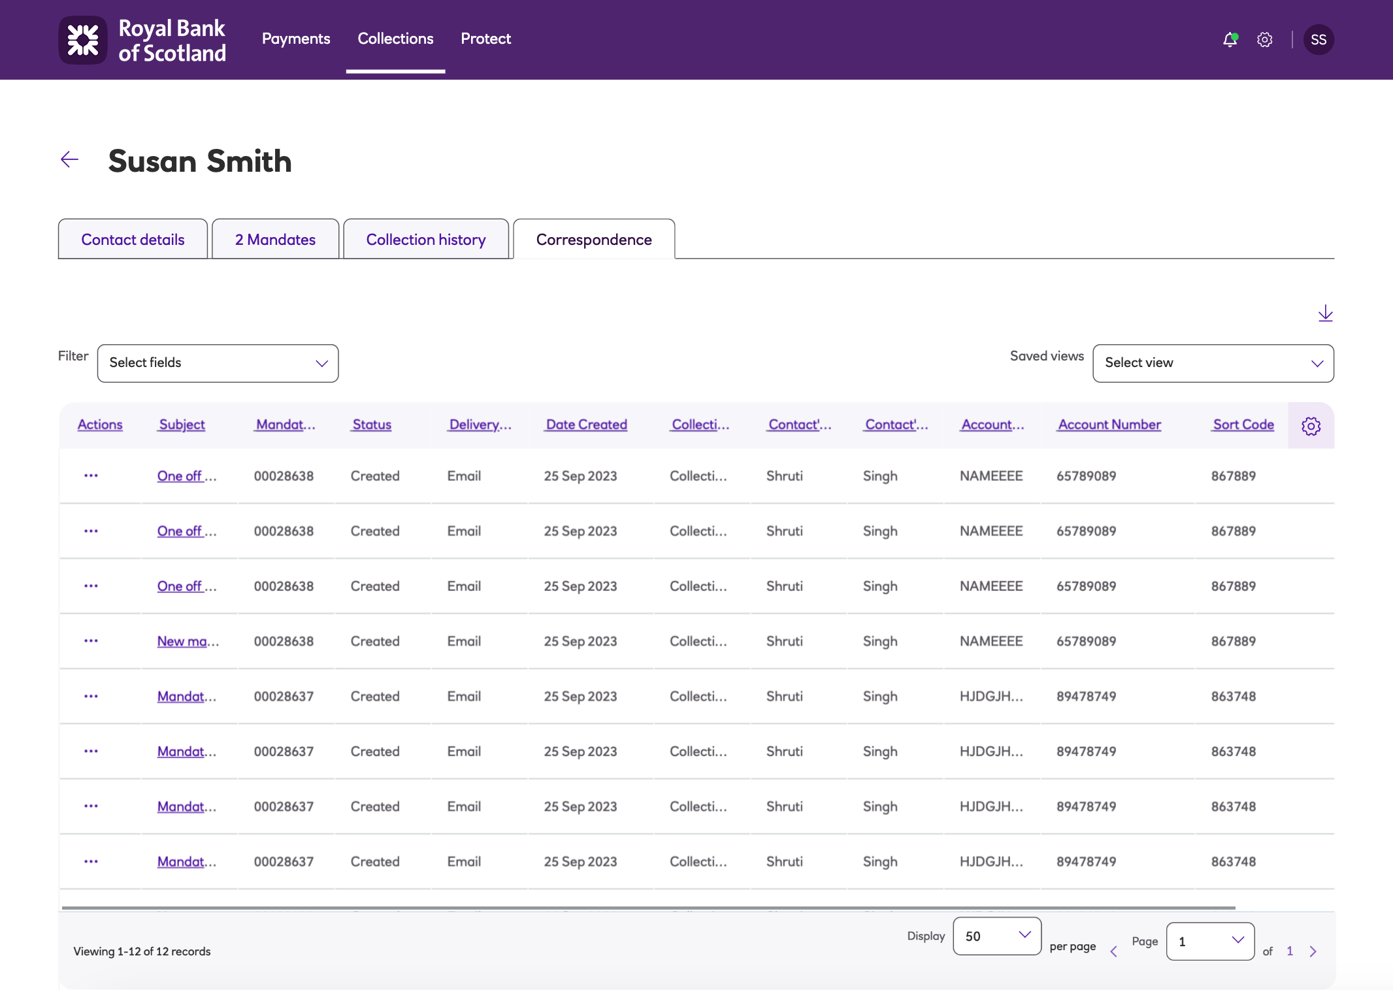
Task: Open the Page number dropdown
Action: pos(1210,941)
